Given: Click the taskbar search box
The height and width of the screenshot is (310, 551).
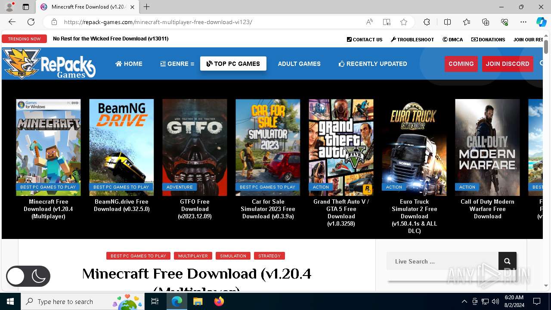Looking at the screenshot, I should [83, 301].
